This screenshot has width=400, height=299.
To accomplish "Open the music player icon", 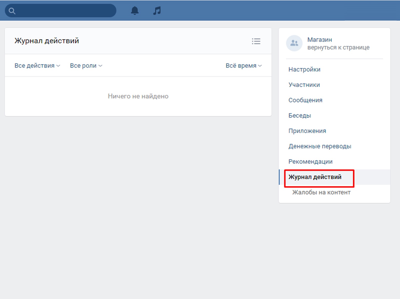I will (157, 11).
